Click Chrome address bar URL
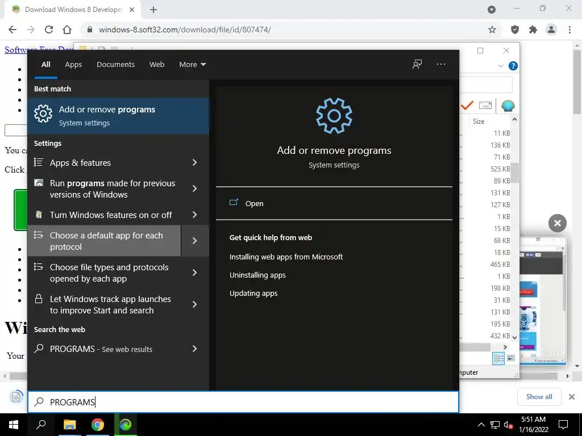Viewport: 582px width, 436px height. pyautogui.click(x=185, y=30)
